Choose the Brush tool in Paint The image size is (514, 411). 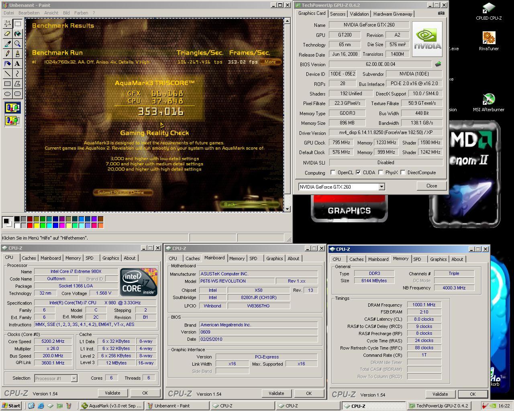[18, 54]
